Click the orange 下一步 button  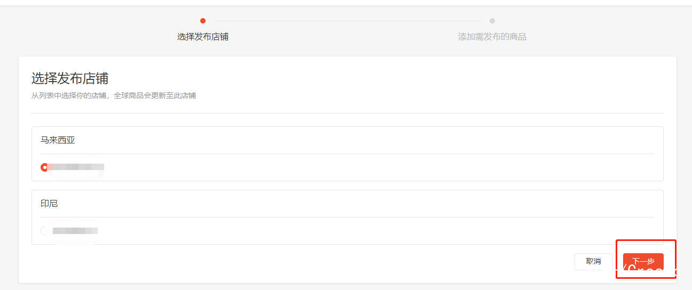(x=643, y=261)
